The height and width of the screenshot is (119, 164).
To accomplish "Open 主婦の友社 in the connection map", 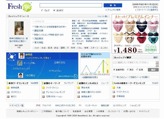I will (59, 62).
